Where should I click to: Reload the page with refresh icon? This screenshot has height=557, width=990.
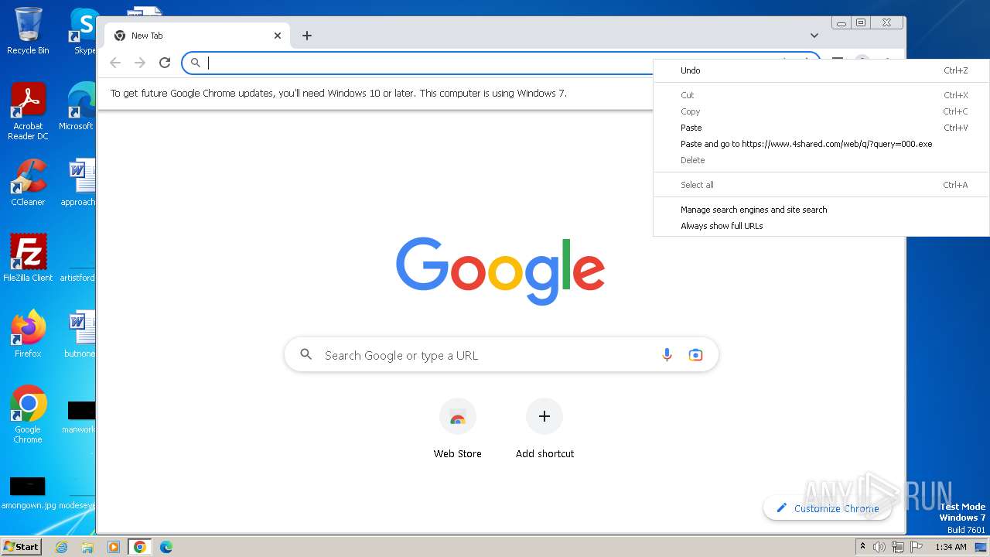click(165, 63)
